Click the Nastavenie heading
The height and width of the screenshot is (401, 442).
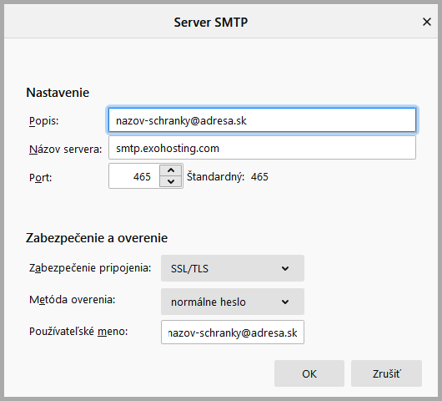[58, 93]
